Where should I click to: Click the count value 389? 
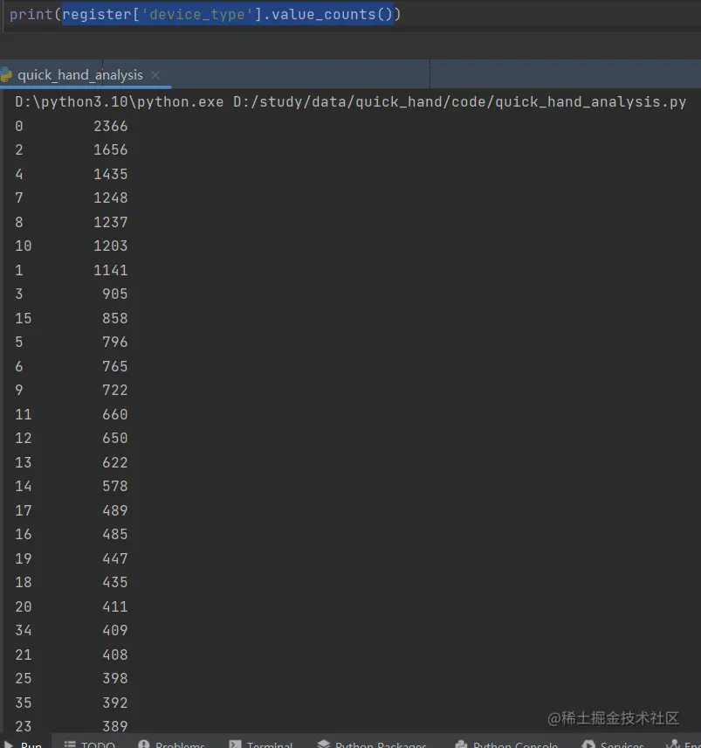[115, 726]
